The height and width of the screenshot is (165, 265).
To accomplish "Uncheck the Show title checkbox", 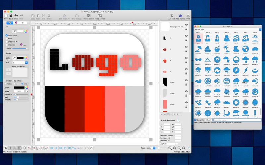I will (x=195, y=120).
